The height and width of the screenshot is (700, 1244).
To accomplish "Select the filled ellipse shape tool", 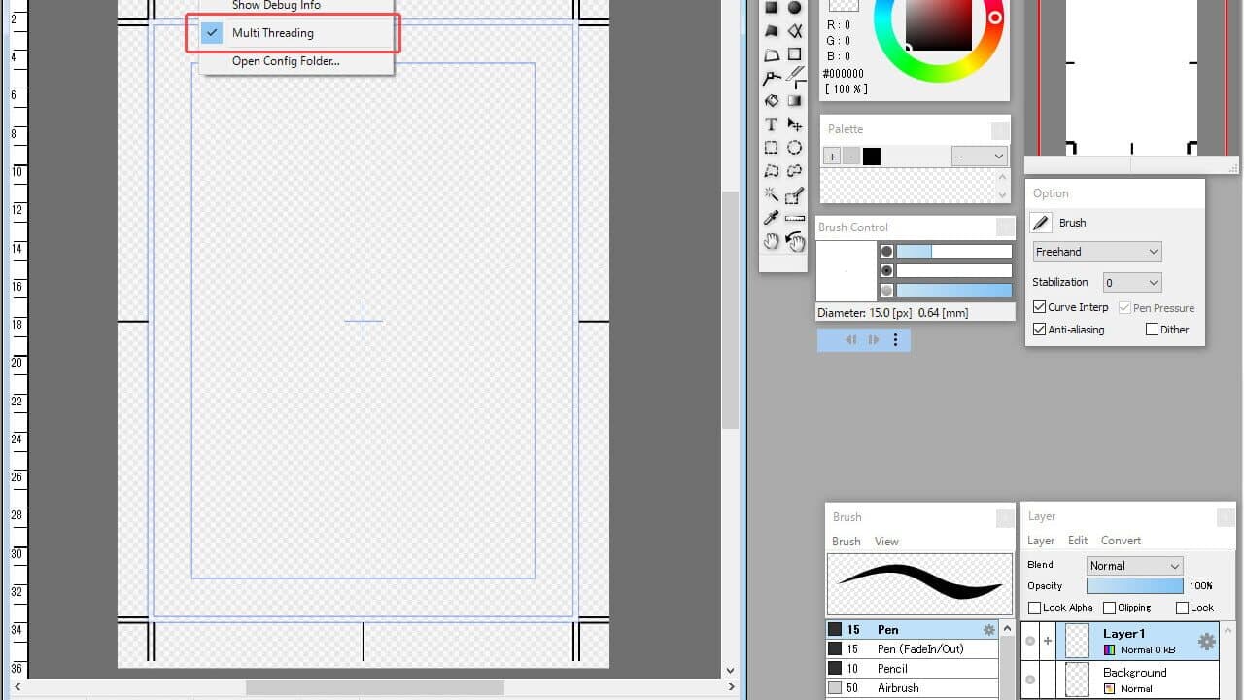I will click(x=795, y=8).
